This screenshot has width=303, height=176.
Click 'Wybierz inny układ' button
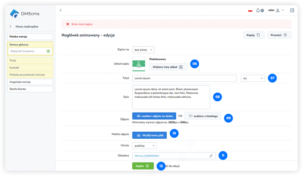[168, 67]
